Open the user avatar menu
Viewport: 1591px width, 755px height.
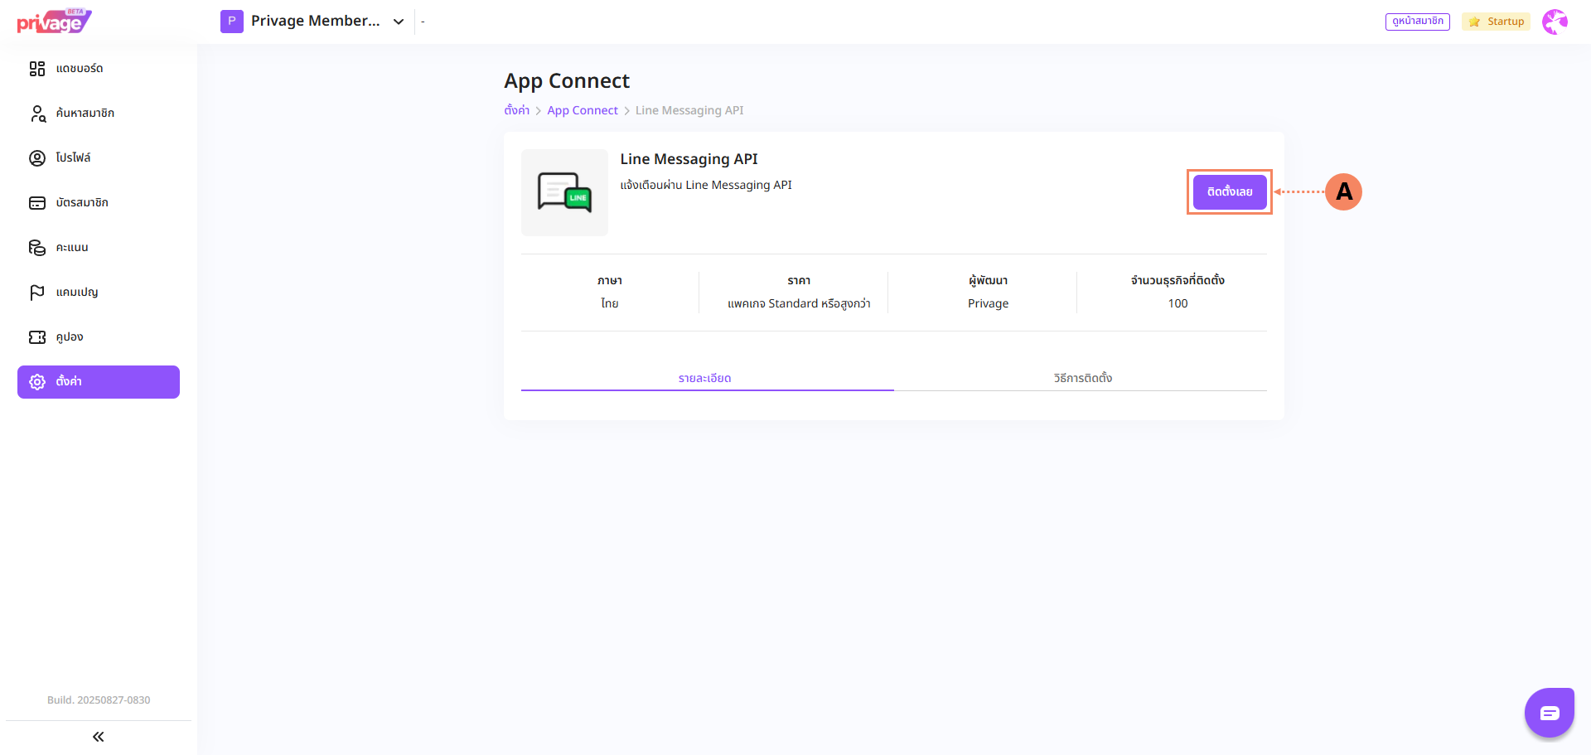(1555, 22)
